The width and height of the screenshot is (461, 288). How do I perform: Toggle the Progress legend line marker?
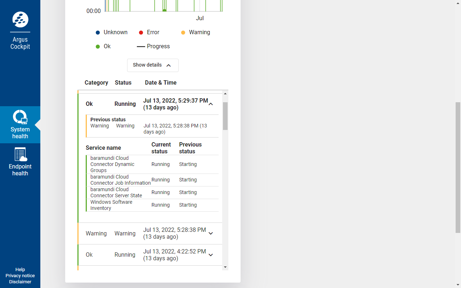pos(141,46)
